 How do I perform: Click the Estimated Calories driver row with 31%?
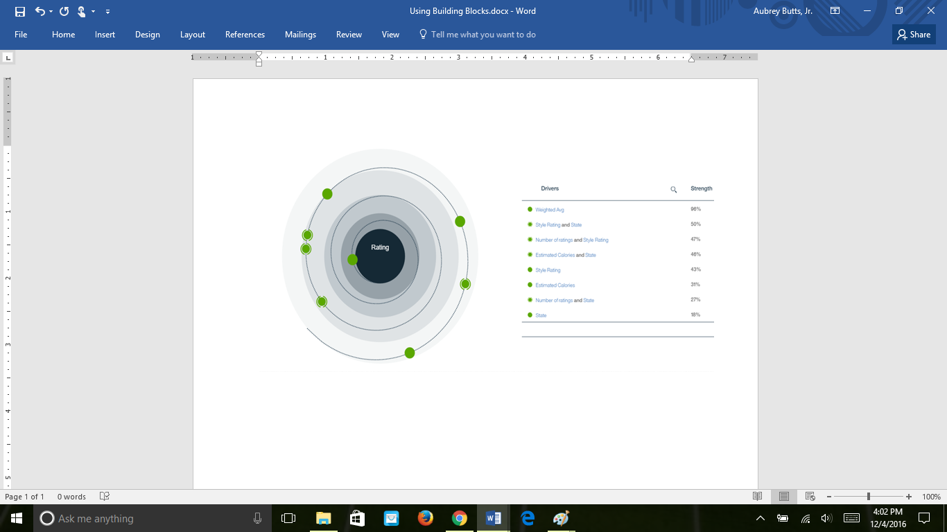pos(617,285)
